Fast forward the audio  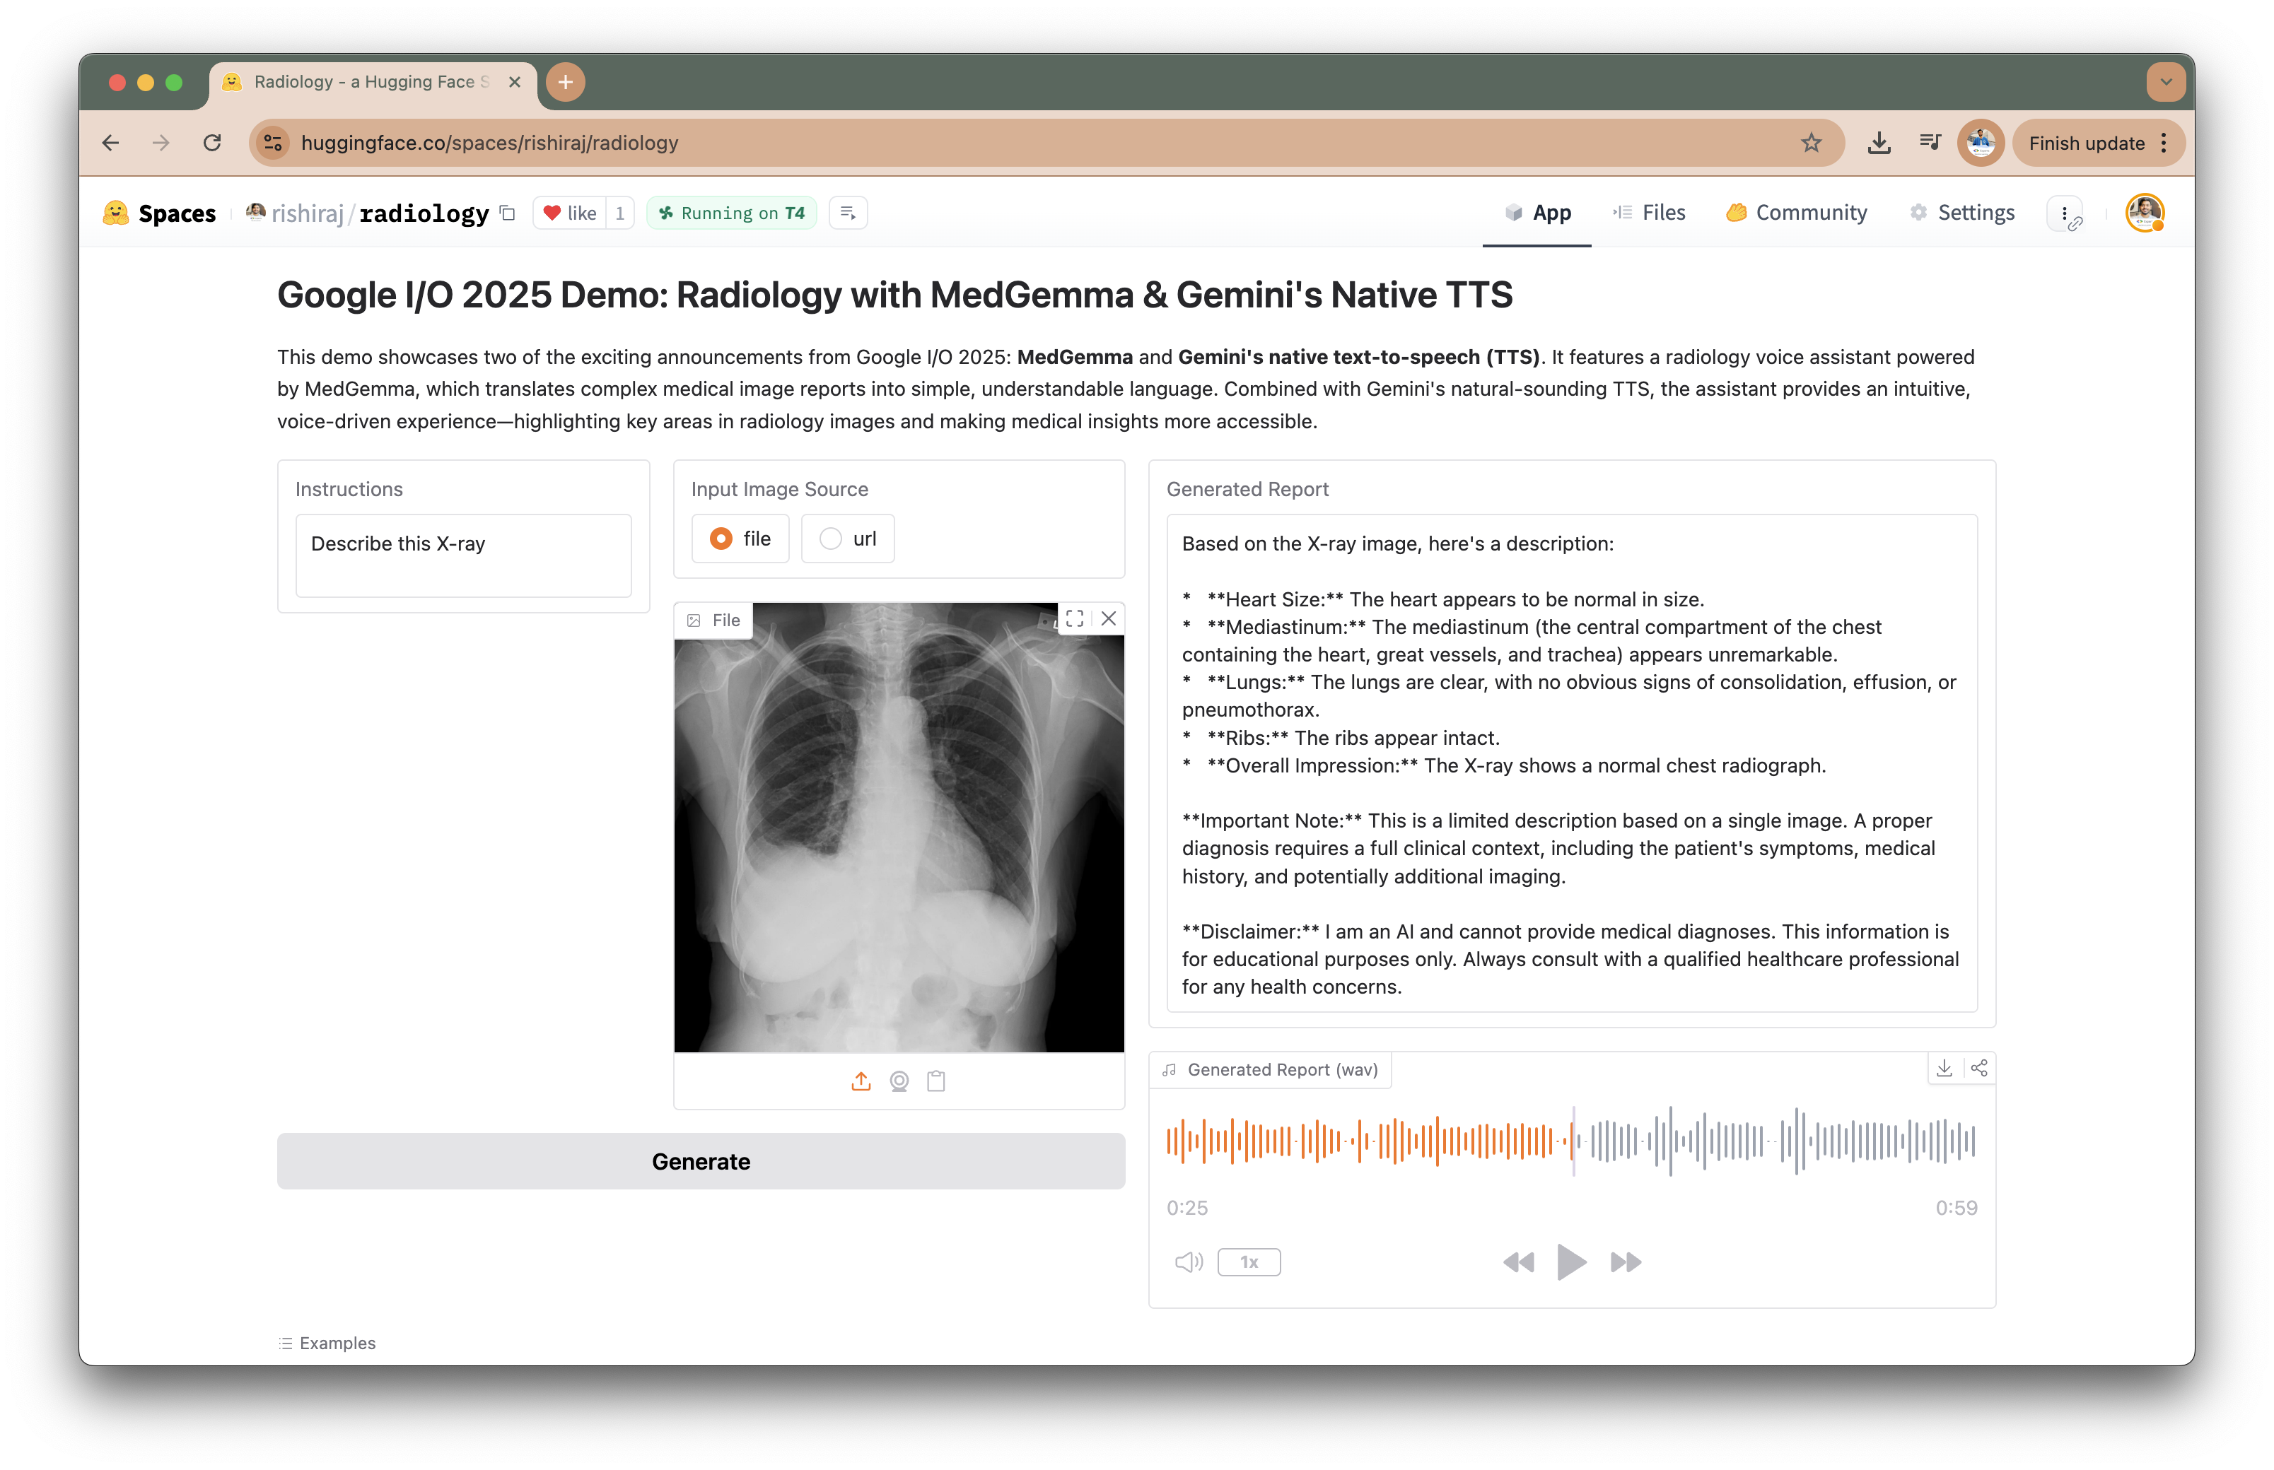tap(1626, 1263)
